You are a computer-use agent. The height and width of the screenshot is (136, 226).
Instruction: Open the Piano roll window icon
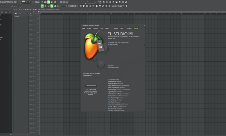coord(84,6)
